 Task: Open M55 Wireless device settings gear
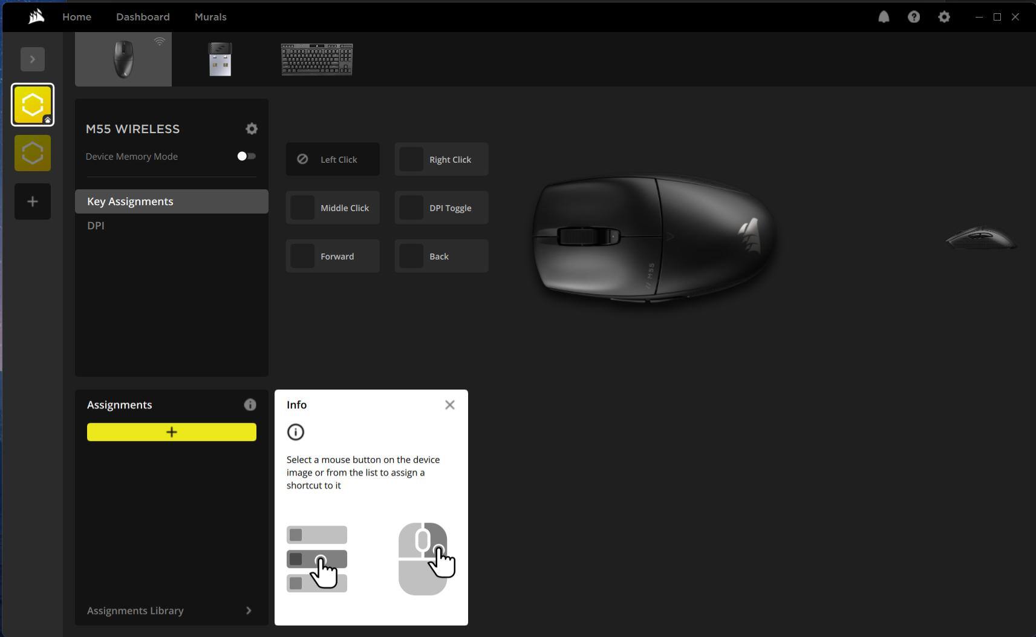point(252,129)
